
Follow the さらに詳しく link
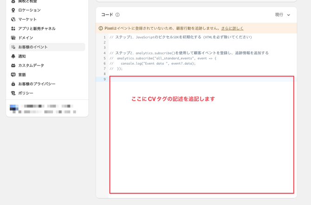point(232,28)
